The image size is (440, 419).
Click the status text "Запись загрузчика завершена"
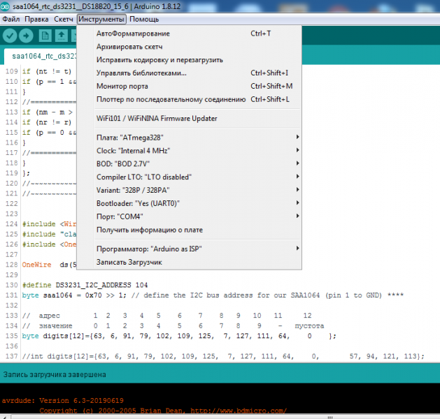[55, 374]
